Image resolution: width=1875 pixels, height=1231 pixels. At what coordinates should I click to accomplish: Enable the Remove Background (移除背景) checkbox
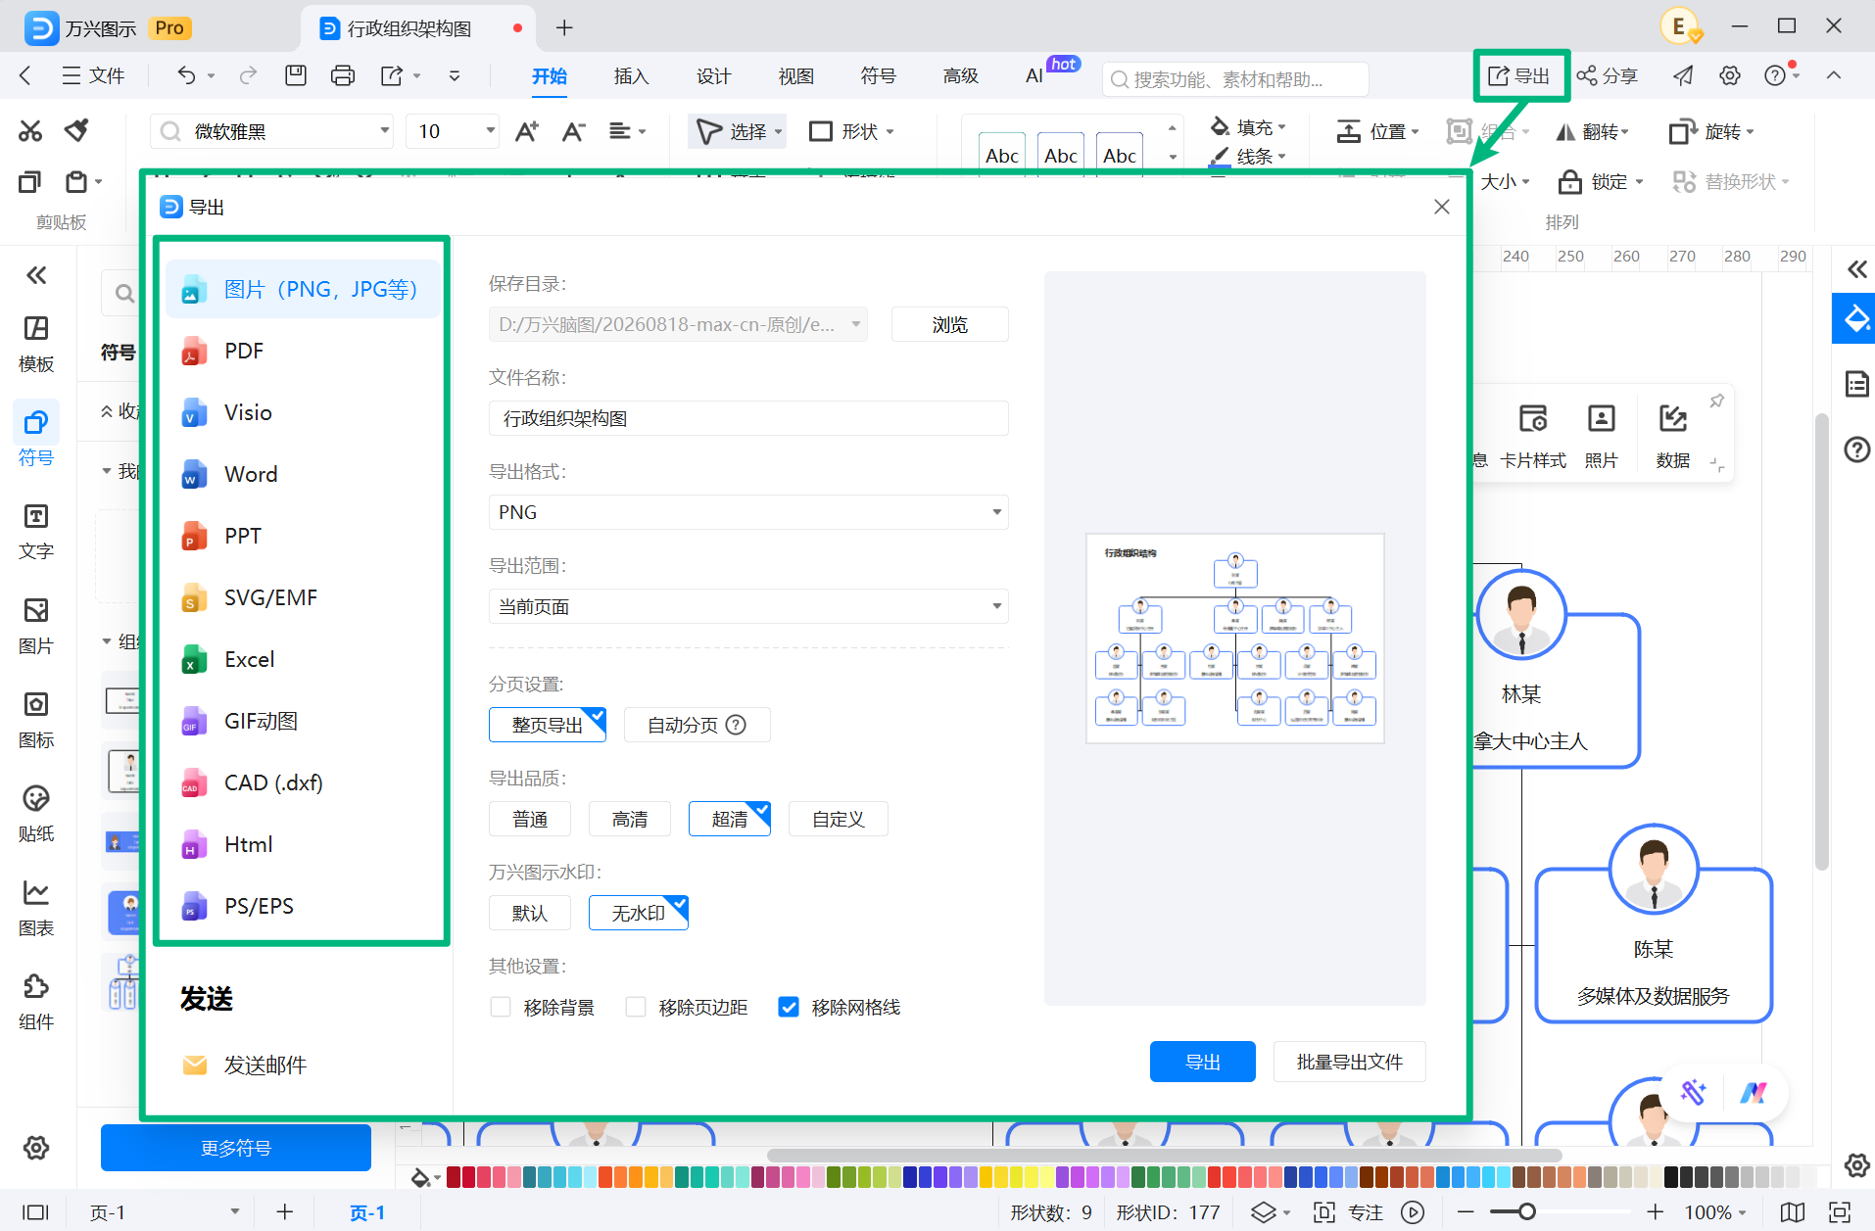click(501, 1007)
